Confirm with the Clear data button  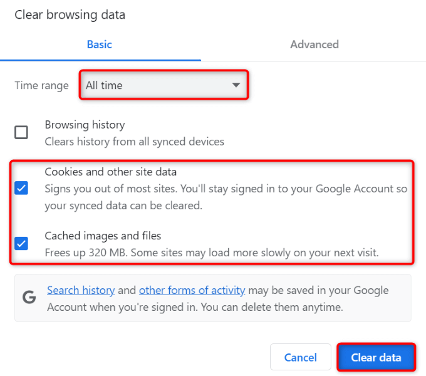[376, 357]
